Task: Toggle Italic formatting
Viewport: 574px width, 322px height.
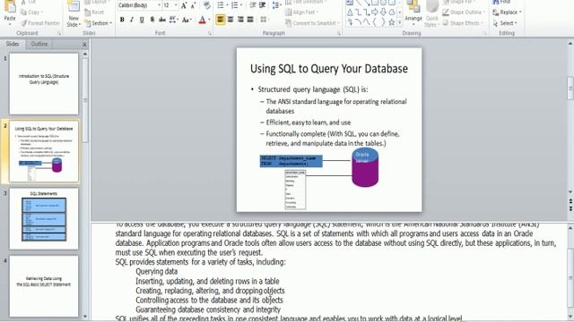Action: click(x=132, y=20)
